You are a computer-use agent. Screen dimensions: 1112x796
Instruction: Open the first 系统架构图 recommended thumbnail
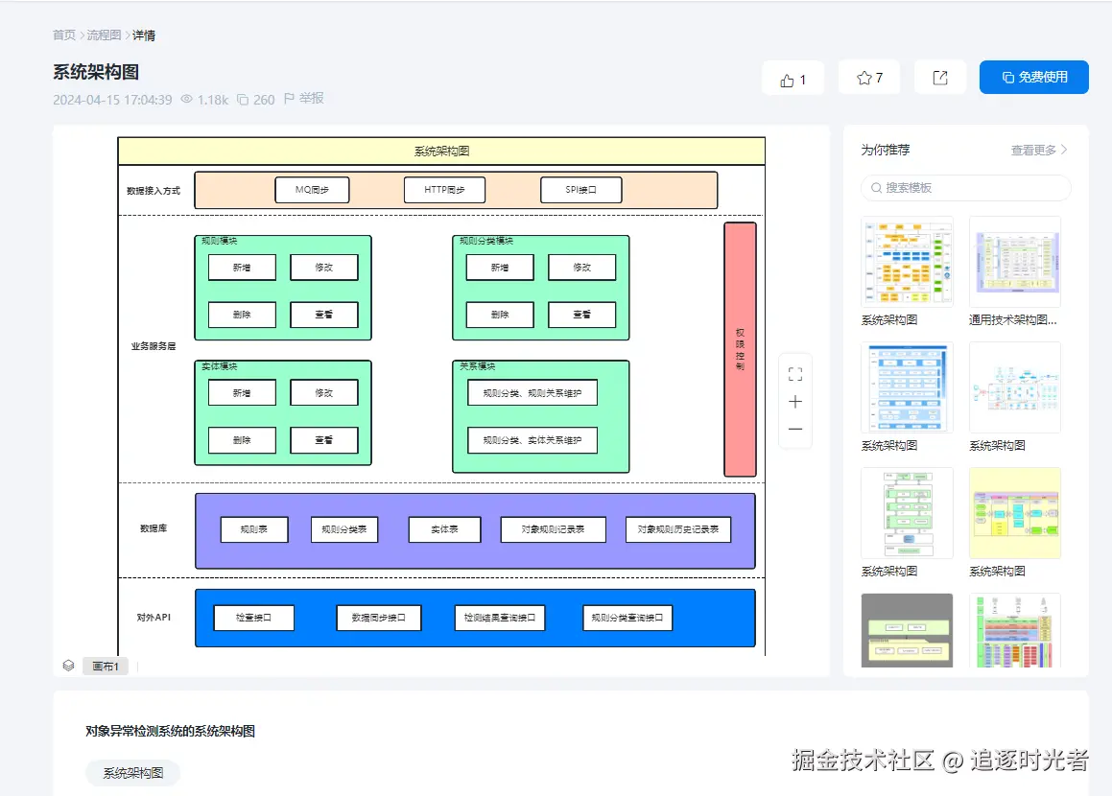coord(907,261)
